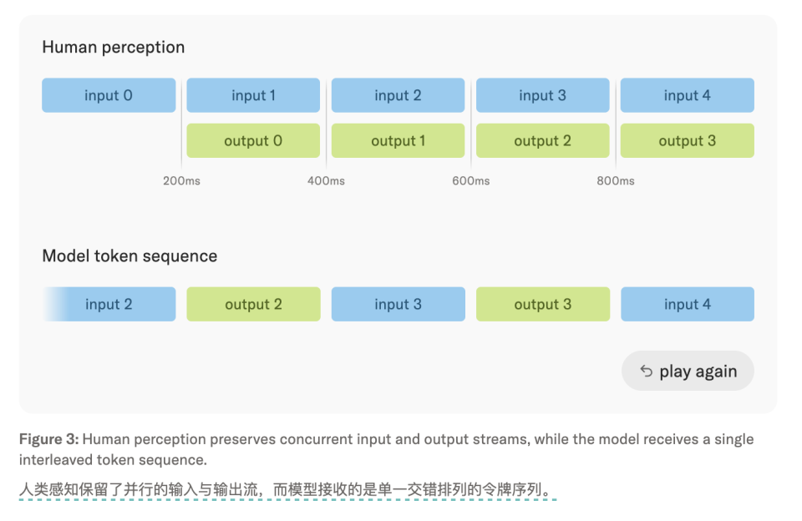Screen dimensions: 802x521
Task: Click the 600ms timeline marker
Action: (x=471, y=181)
